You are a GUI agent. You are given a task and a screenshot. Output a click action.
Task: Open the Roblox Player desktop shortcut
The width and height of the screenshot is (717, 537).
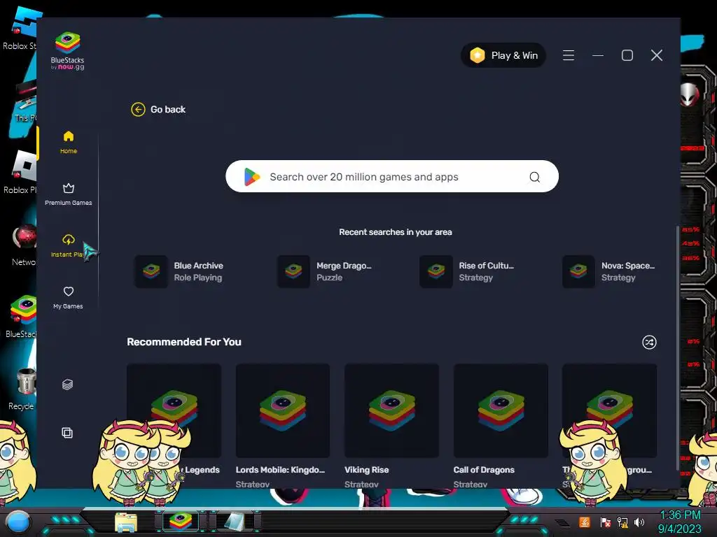coord(22,172)
